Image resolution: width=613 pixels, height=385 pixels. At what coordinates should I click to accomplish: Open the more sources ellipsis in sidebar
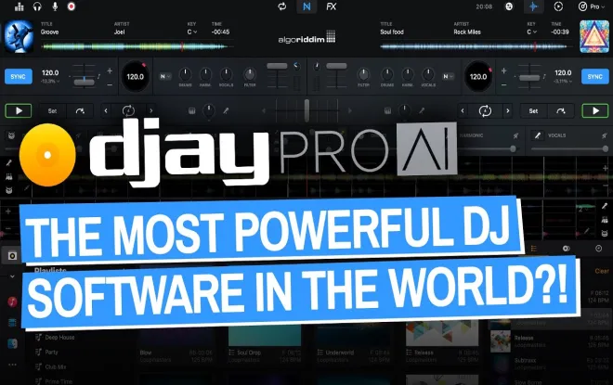pos(12,365)
